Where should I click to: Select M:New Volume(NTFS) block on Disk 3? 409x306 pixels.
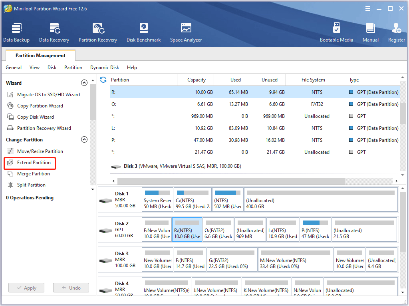[296, 260]
